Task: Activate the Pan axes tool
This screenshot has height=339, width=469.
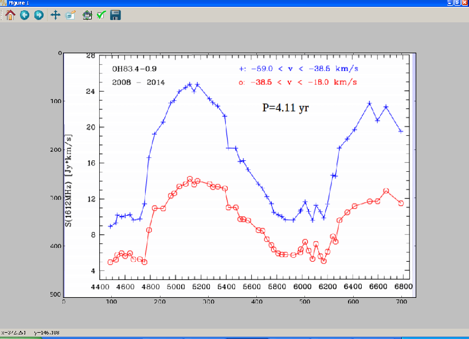Action: pyautogui.click(x=56, y=15)
